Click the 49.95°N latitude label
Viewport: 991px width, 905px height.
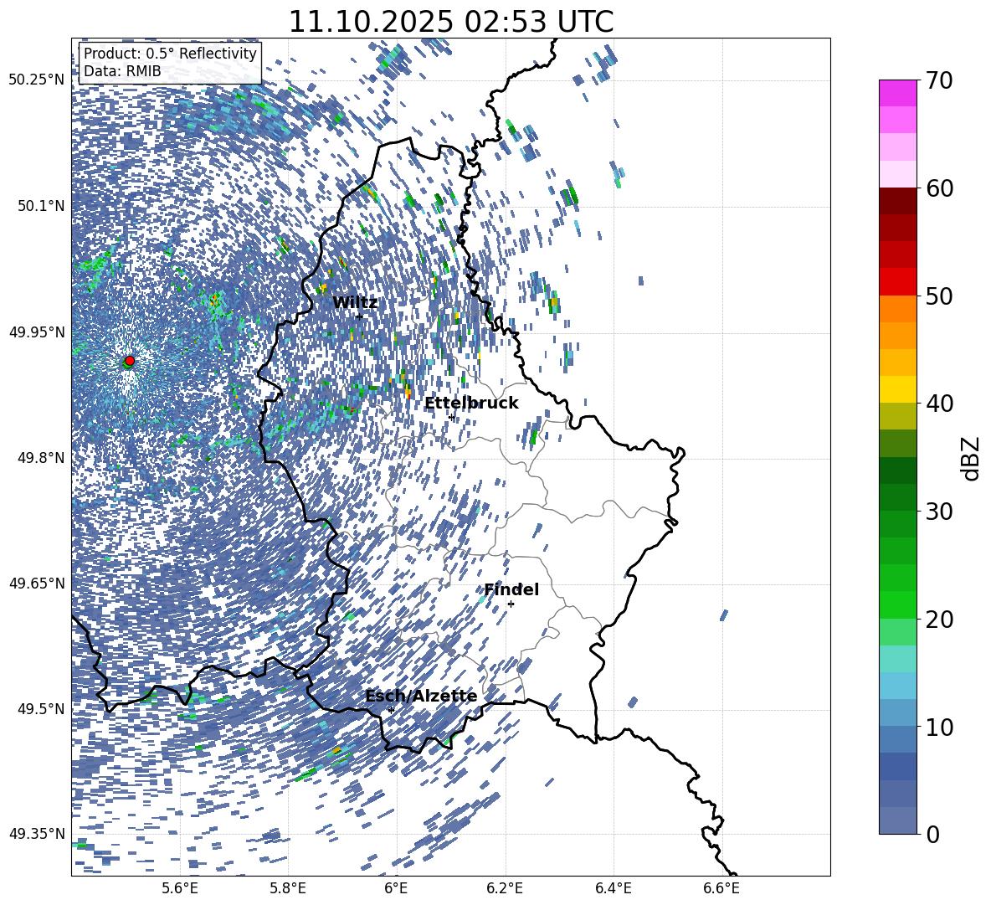click(x=37, y=332)
